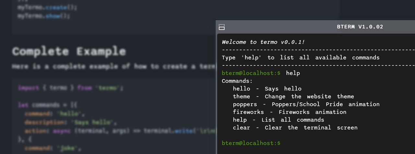Click the myTermo.show() code line
The image size is (415, 154).
click(43, 16)
